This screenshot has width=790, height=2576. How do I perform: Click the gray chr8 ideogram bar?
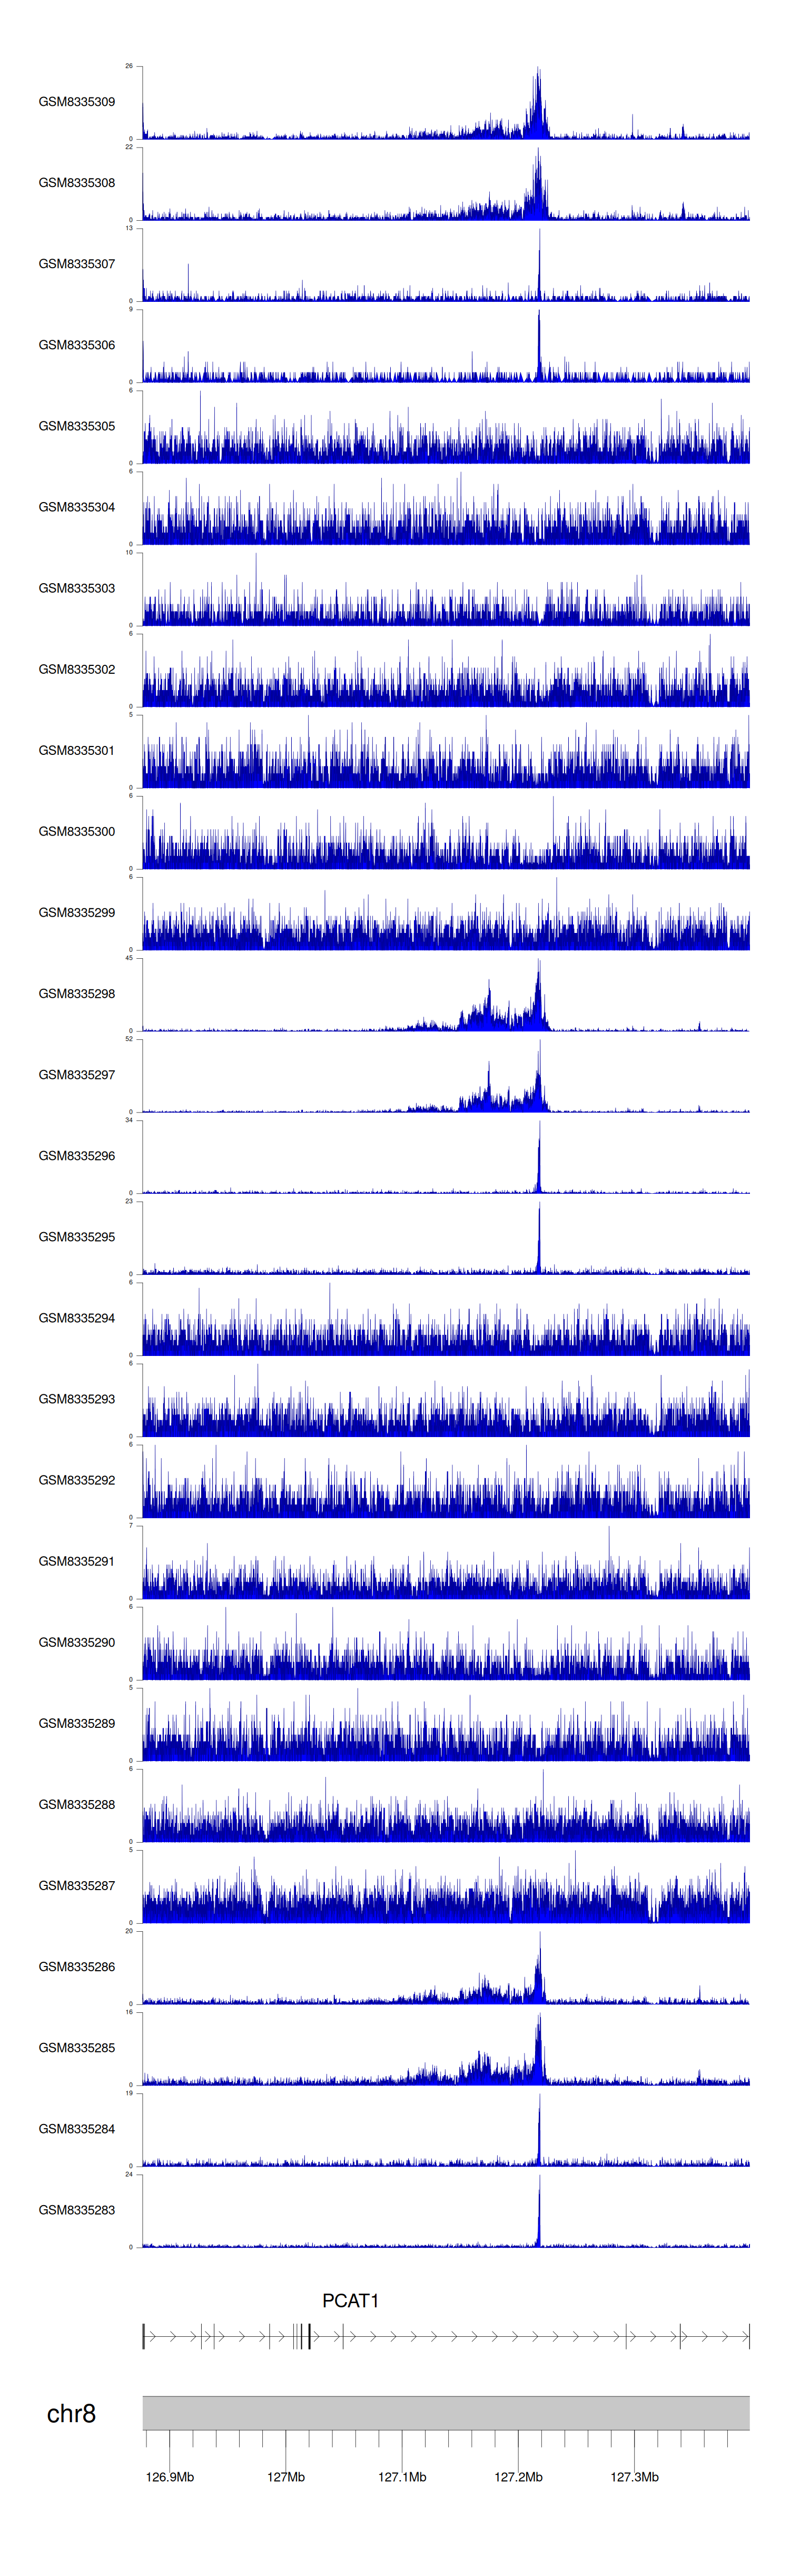pyautogui.click(x=445, y=2413)
